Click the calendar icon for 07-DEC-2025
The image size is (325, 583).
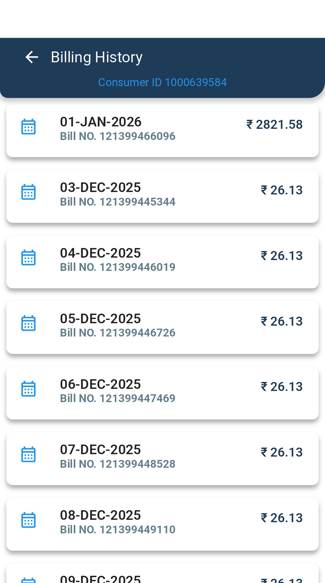point(29,454)
